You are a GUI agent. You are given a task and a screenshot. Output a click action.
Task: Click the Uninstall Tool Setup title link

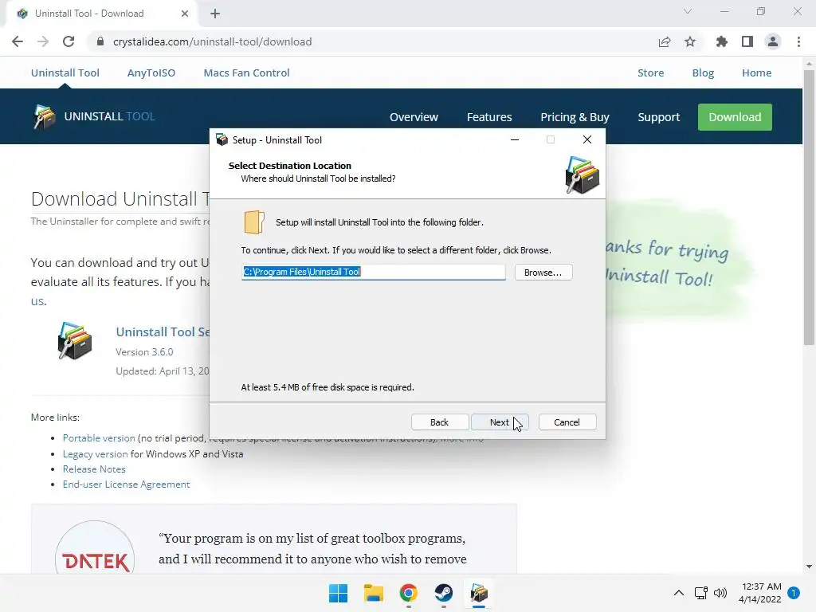click(163, 332)
